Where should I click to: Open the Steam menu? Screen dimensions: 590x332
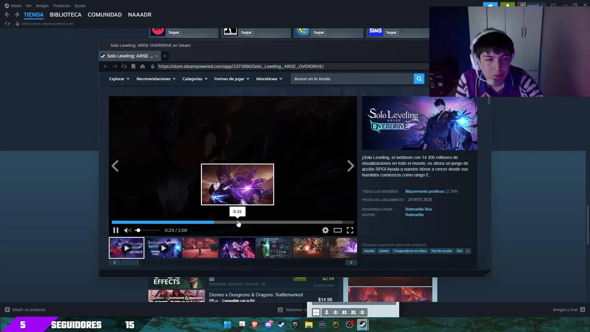[16, 6]
